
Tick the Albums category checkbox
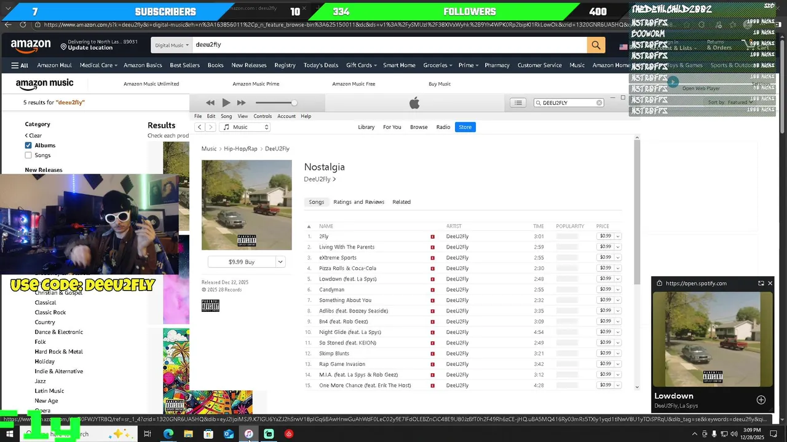tap(28, 145)
